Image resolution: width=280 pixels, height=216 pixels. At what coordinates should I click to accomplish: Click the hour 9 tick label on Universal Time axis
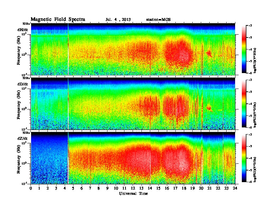click(x=107, y=188)
